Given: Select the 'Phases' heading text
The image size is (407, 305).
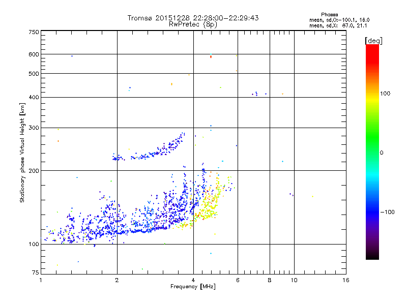Looking at the screenshot, I should (329, 15).
